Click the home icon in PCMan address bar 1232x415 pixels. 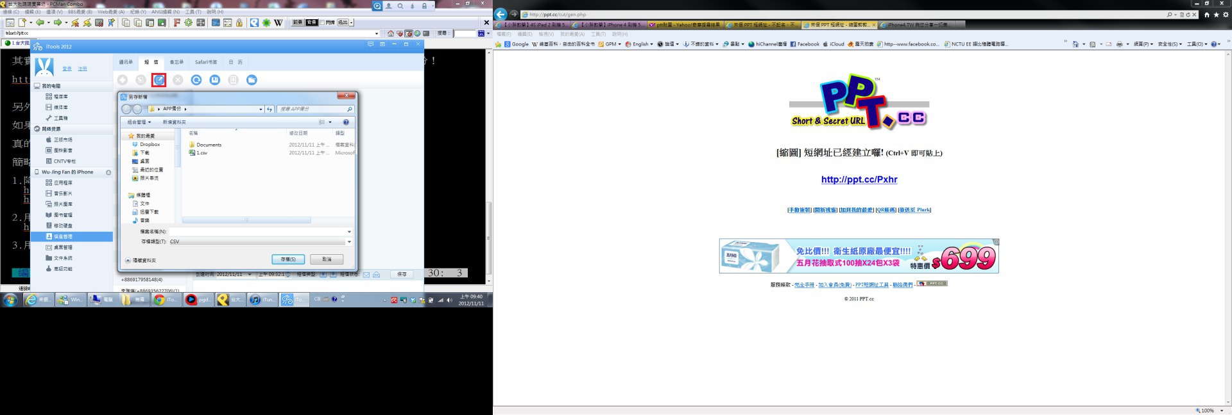(391, 33)
